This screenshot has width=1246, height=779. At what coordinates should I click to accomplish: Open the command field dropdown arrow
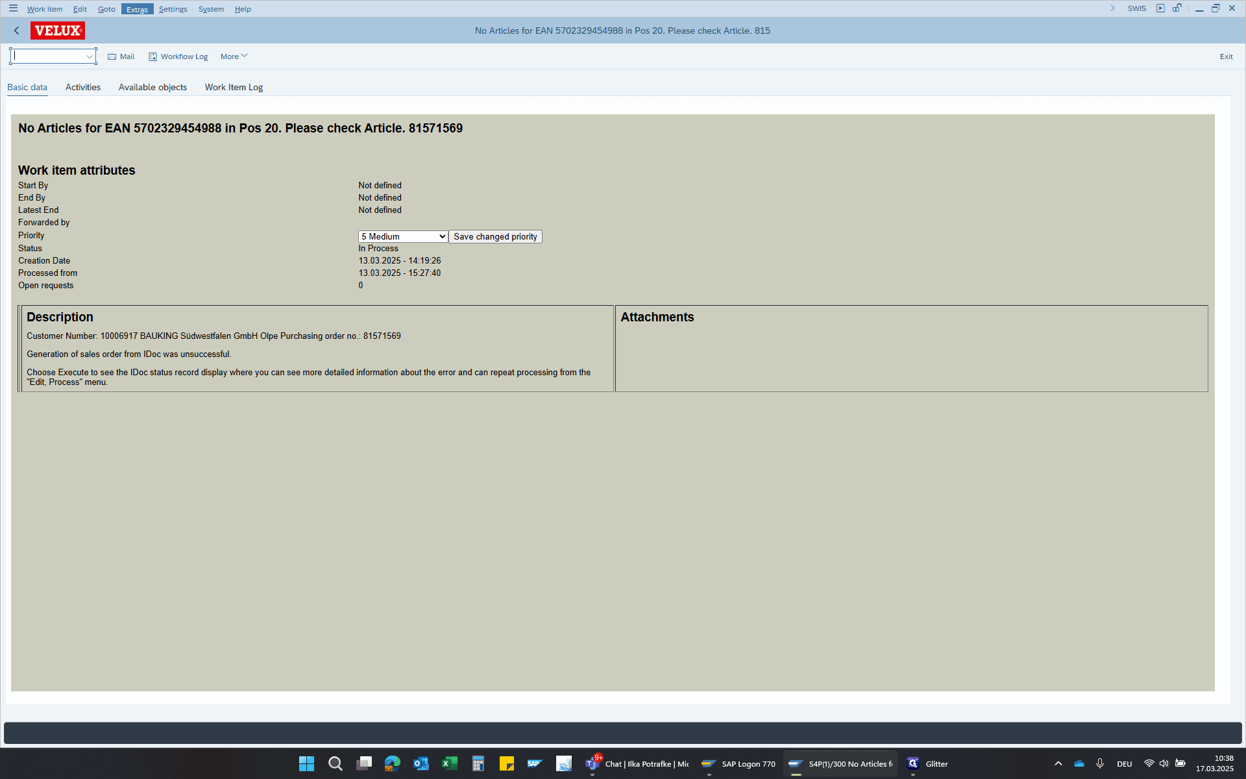90,56
